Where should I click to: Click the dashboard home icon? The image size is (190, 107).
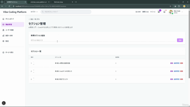pos(3,19)
